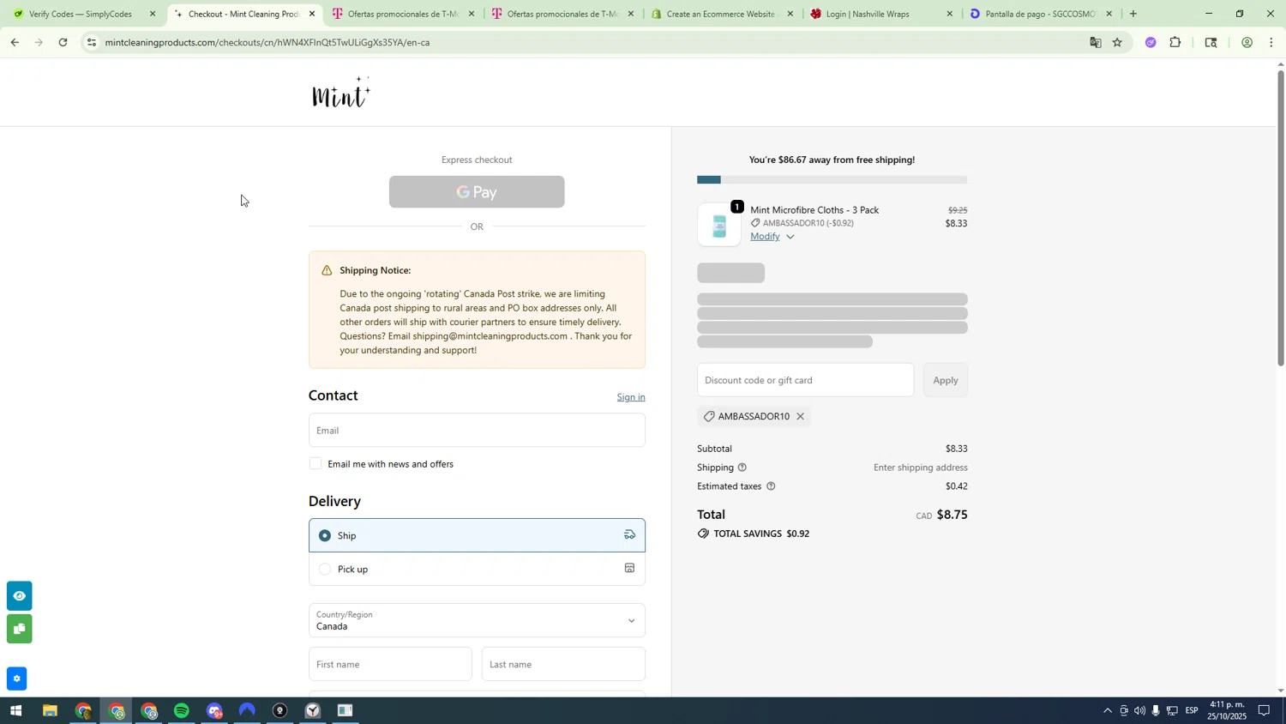This screenshot has width=1286, height=724.
Task: Click the Email input field
Action: (477, 431)
